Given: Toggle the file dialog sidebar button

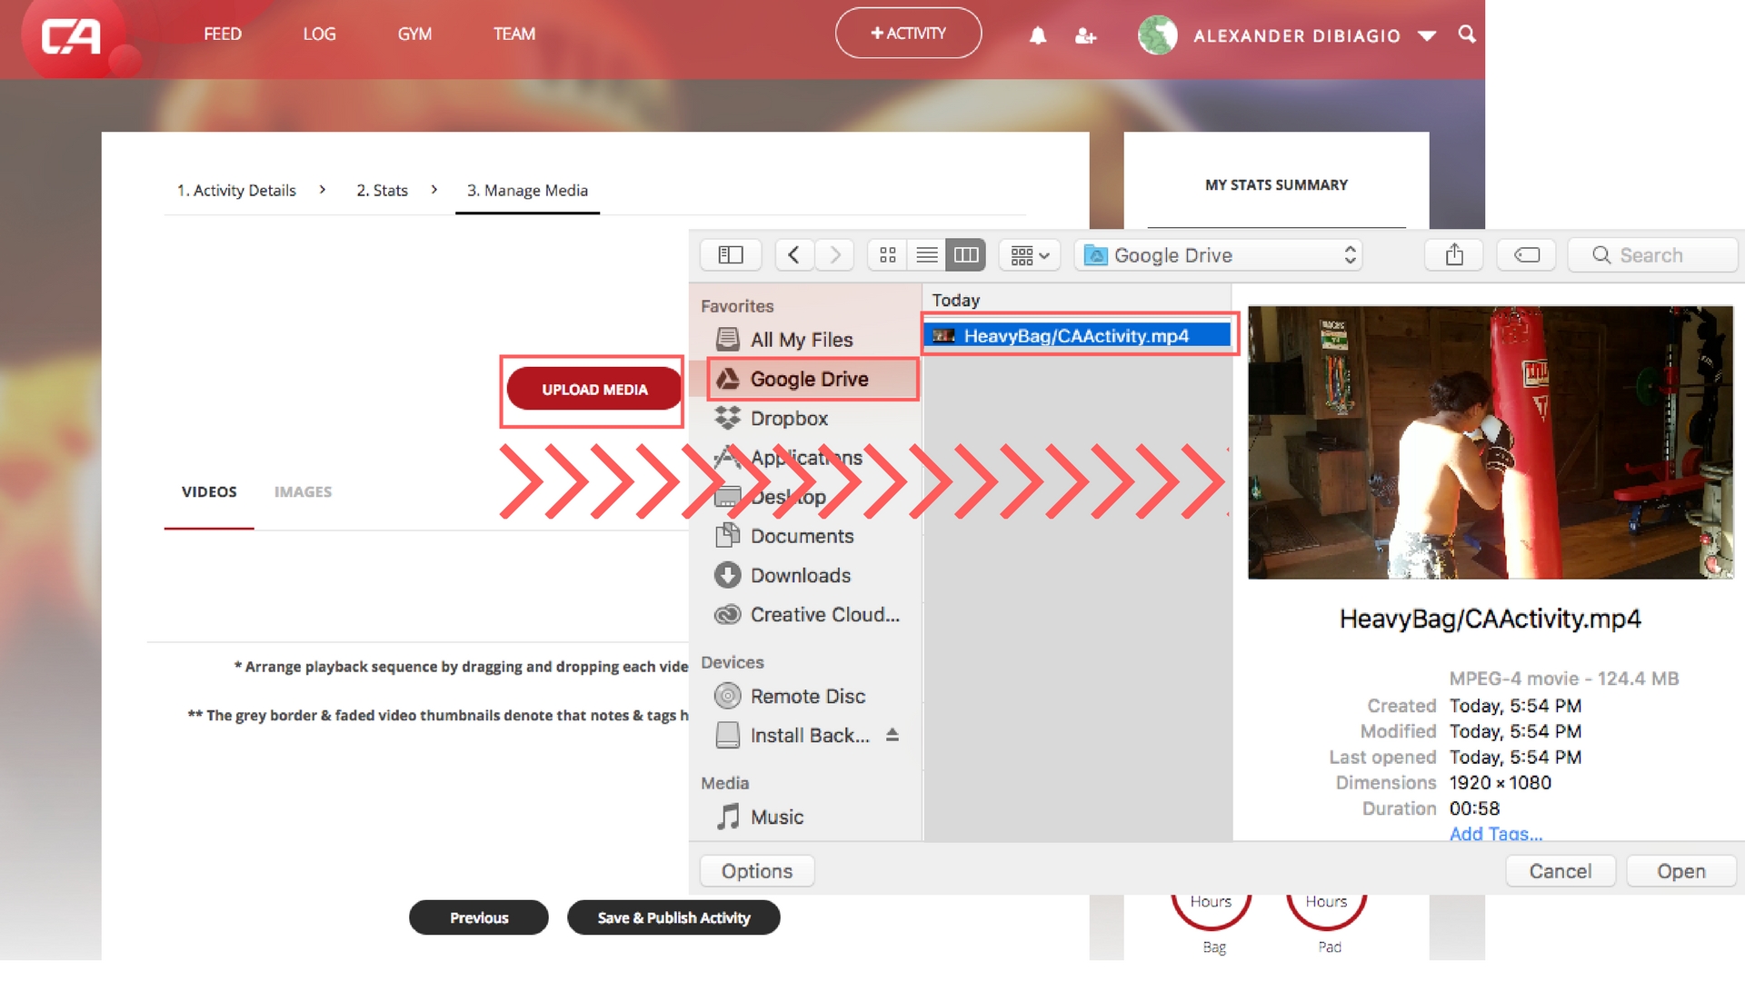Looking at the screenshot, I should pos(731,255).
